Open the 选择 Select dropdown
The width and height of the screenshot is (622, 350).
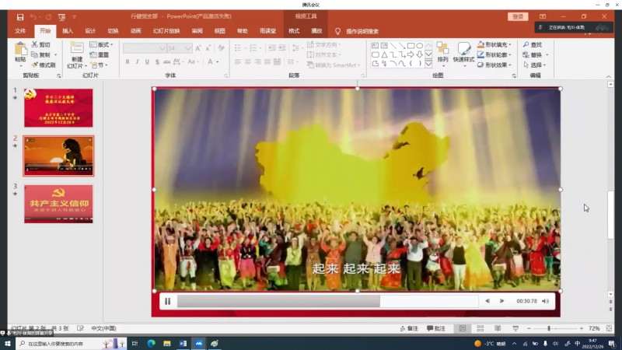pos(535,65)
